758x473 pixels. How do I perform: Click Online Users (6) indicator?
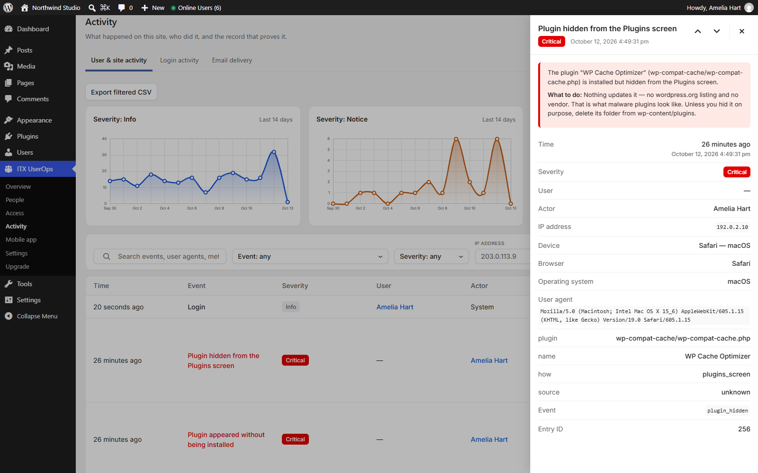coord(196,8)
